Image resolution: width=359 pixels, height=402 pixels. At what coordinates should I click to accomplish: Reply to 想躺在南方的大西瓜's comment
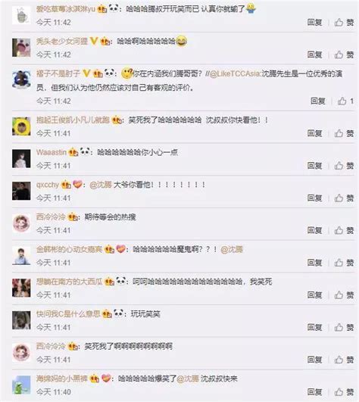314,294
